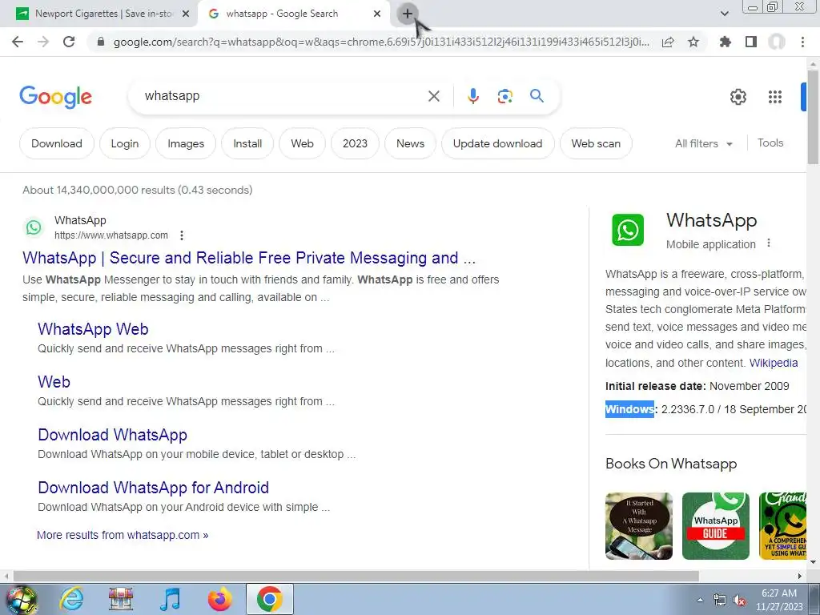Click the WhatsApp favicon in first result

(34, 227)
